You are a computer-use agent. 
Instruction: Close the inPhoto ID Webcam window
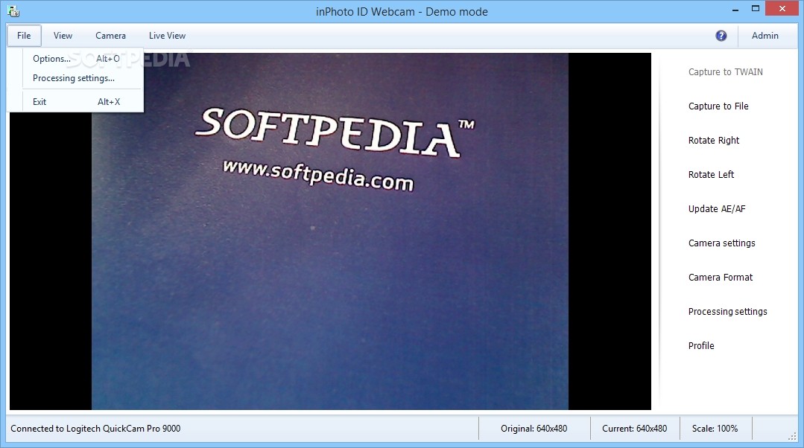(782, 8)
